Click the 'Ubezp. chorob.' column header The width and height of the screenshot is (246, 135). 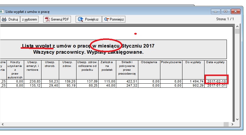coord(50,70)
